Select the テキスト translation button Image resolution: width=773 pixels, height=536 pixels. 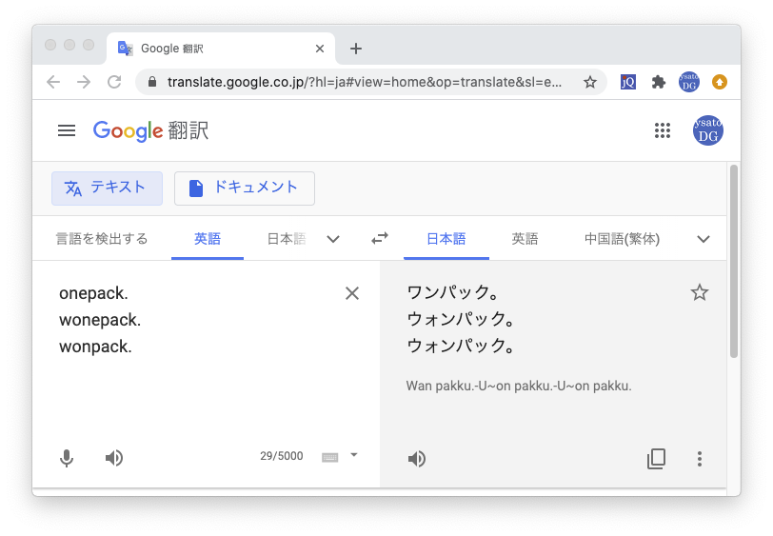107,188
